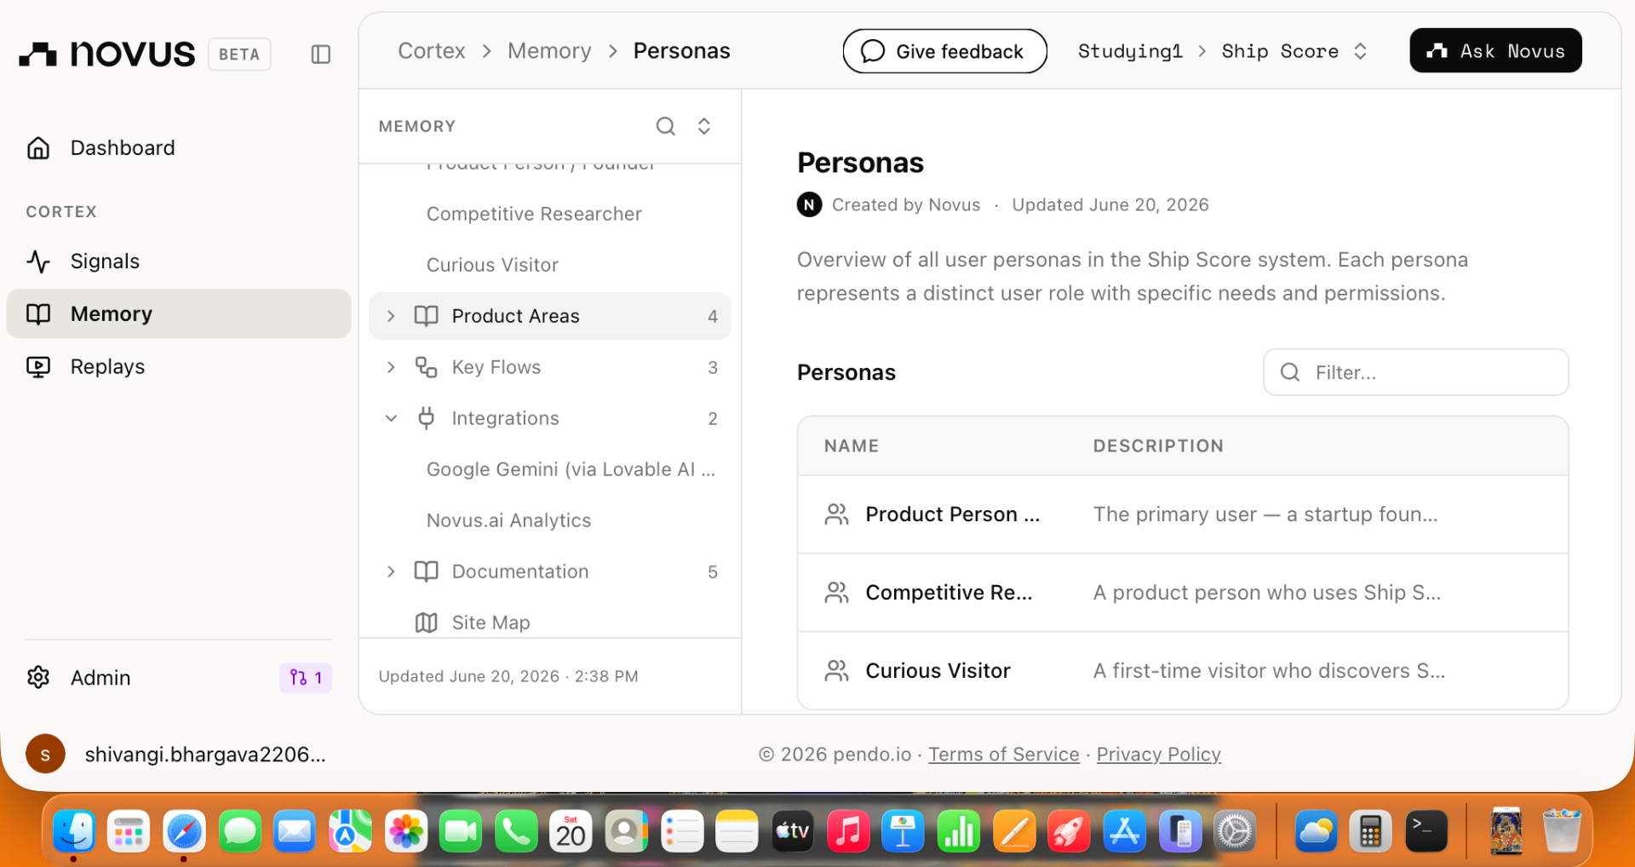
Task: Expand the Documentation section
Action: click(391, 571)
